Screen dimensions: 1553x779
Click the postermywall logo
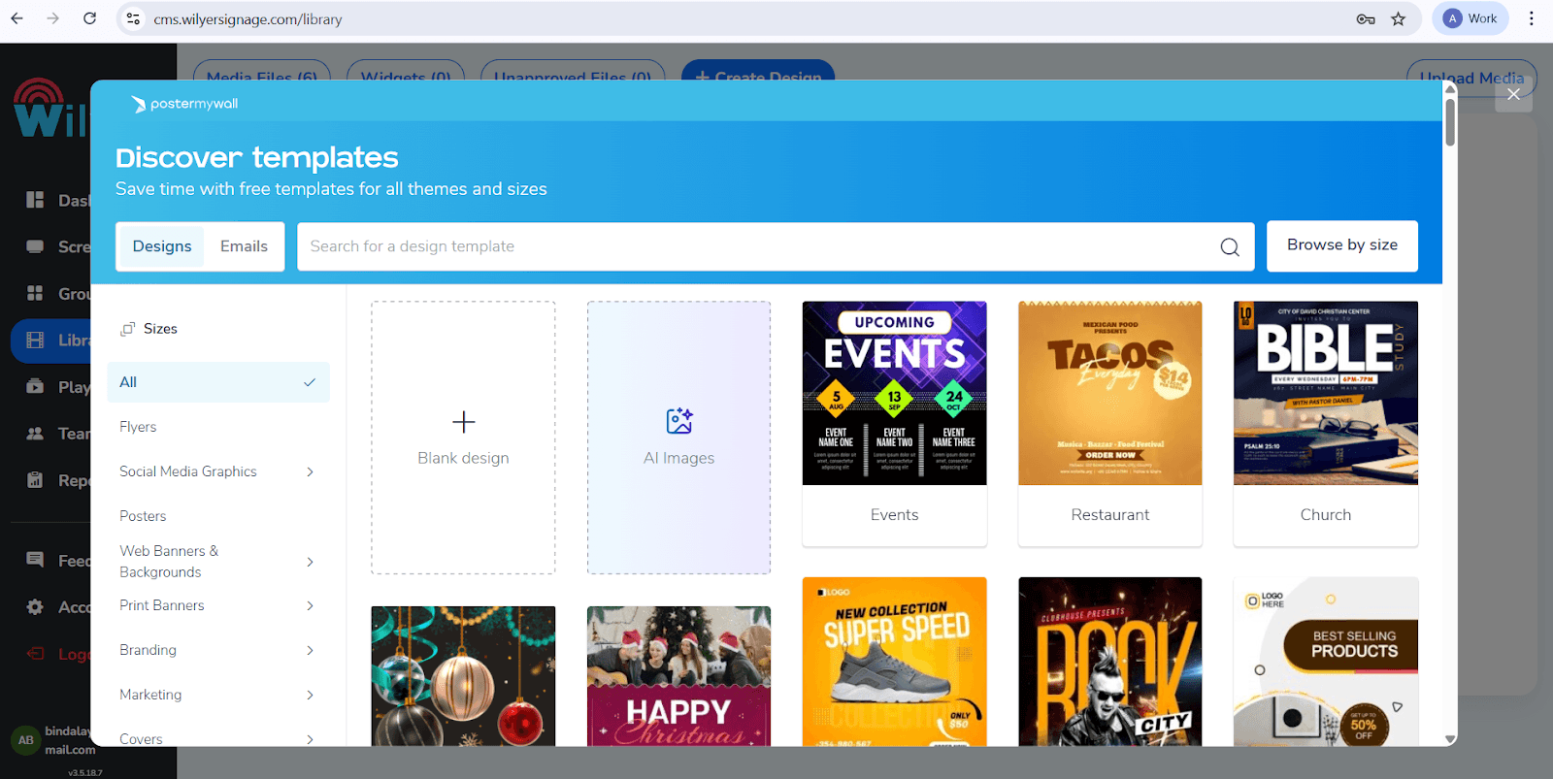pos(184,104)
